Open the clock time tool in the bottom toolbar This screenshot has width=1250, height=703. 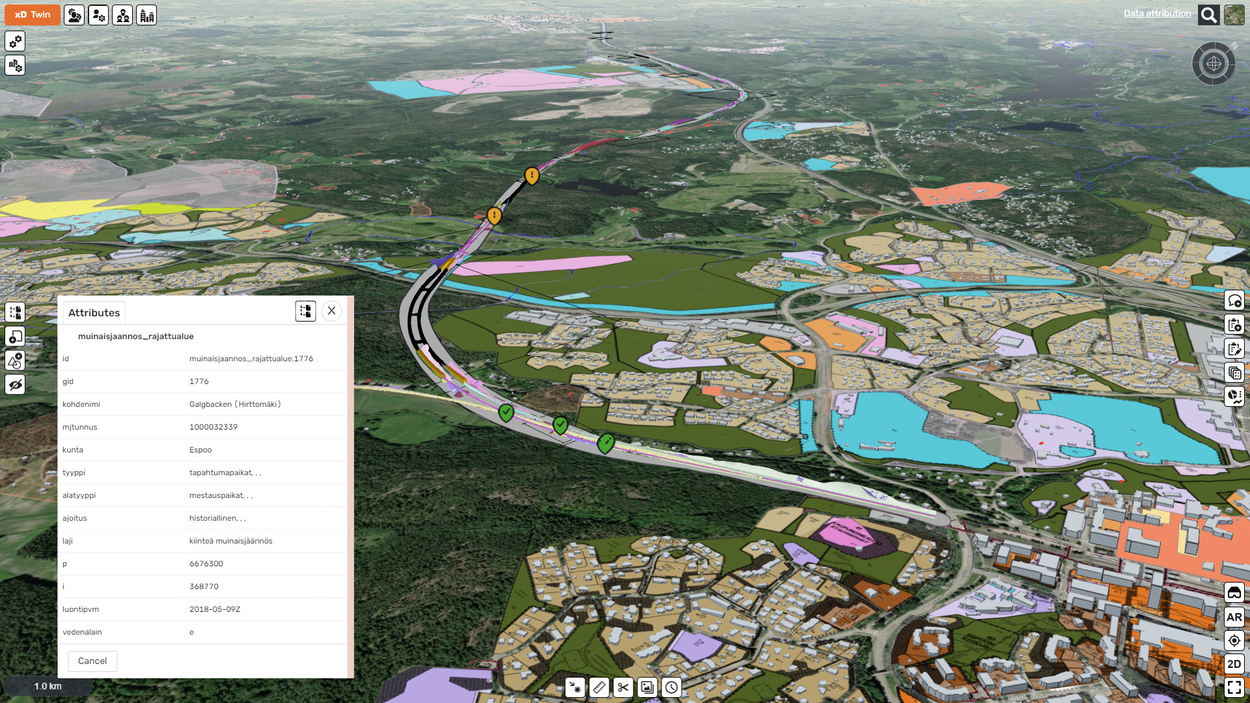coord(671,687)
